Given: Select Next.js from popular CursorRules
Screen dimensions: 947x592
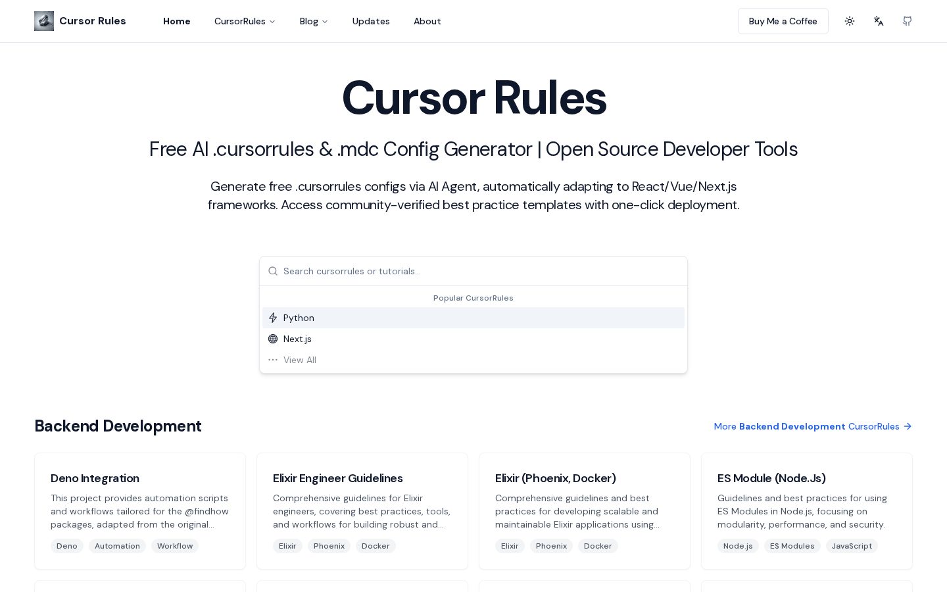Looking at the screenshot, I should (x=473, y=339).
